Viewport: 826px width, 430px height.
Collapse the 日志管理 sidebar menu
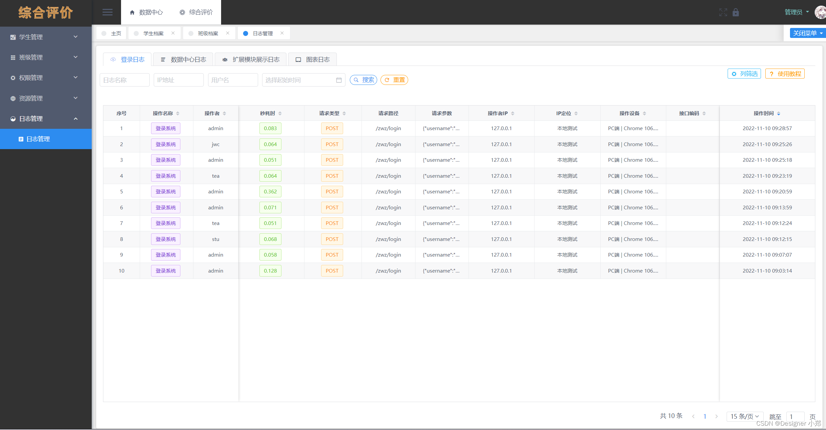tap(46, 118)
